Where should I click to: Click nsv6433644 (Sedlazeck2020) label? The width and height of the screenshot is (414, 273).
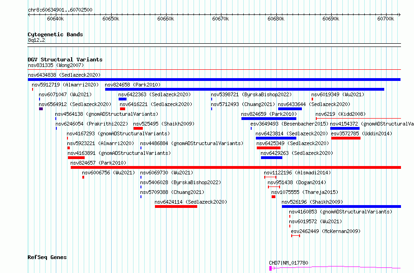coord(314,104)
